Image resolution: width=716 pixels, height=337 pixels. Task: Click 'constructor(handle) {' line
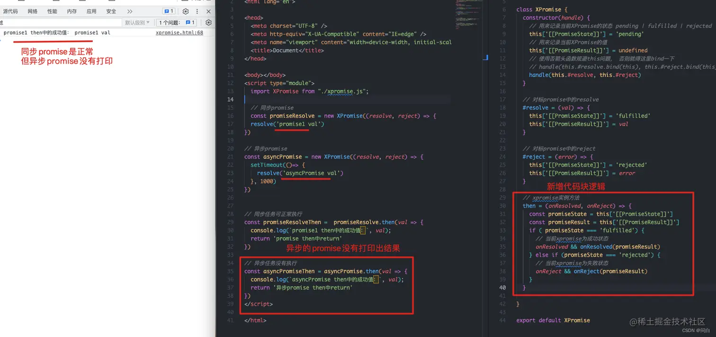pos(556,17)
